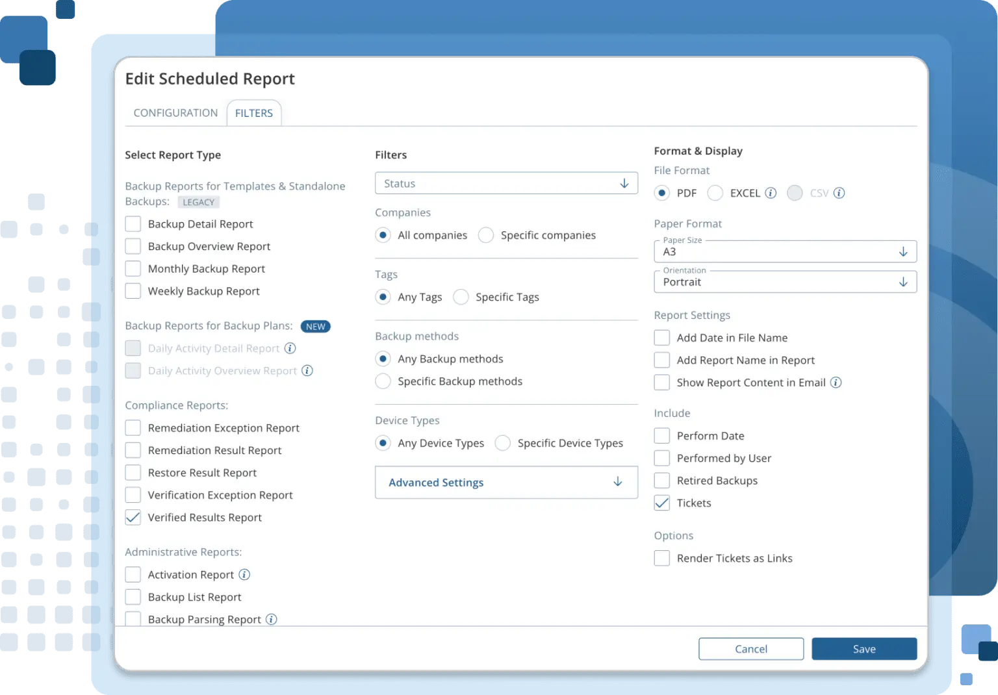Open the Paper Size dropdown

pyautogui.click(x=785, y=251)
